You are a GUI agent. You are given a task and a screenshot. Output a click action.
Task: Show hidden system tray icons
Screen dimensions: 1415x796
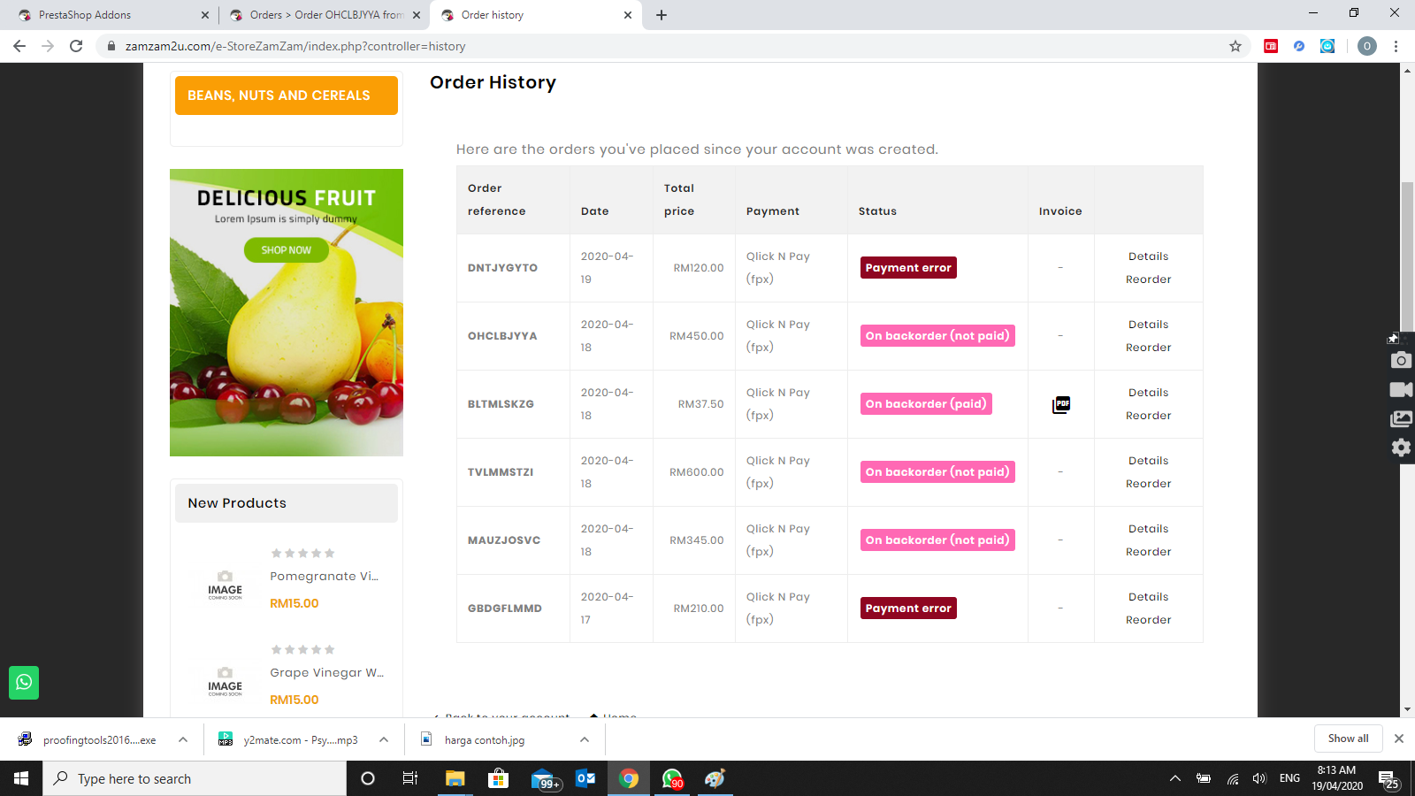click(x=1175, y=778)
